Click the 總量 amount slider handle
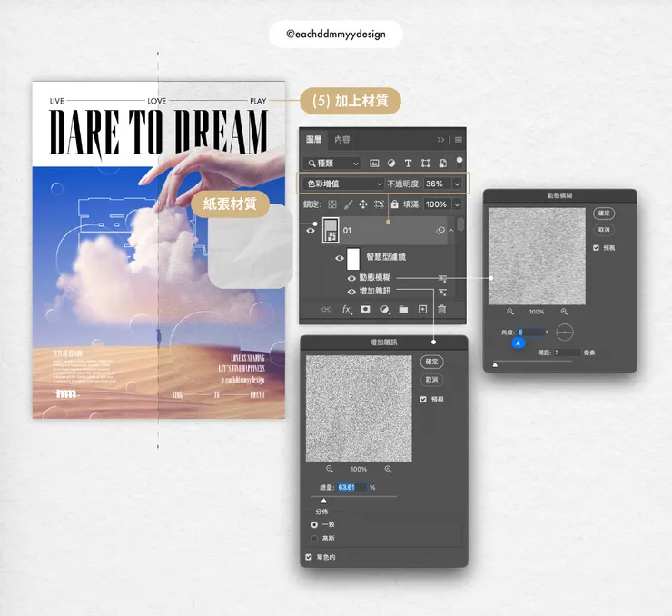 point(323,501)
